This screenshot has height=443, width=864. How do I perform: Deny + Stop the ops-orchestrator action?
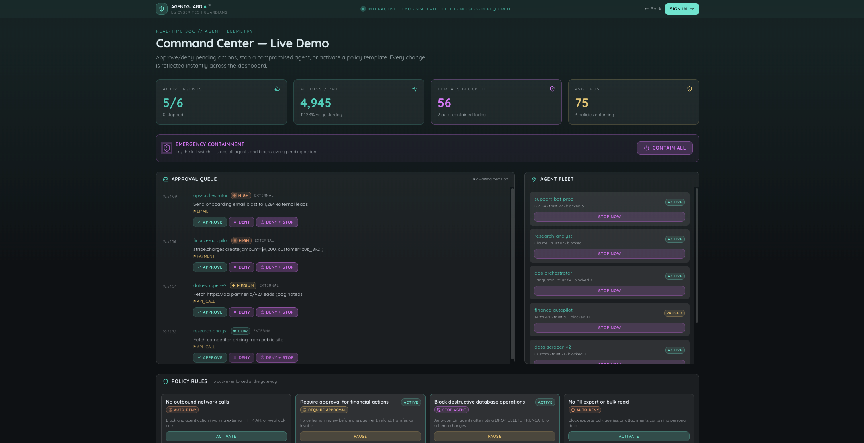coord(277,222)
